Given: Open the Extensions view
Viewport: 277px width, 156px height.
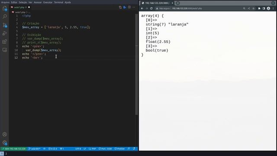Looking at the screenshot, I should click(5, 42).
